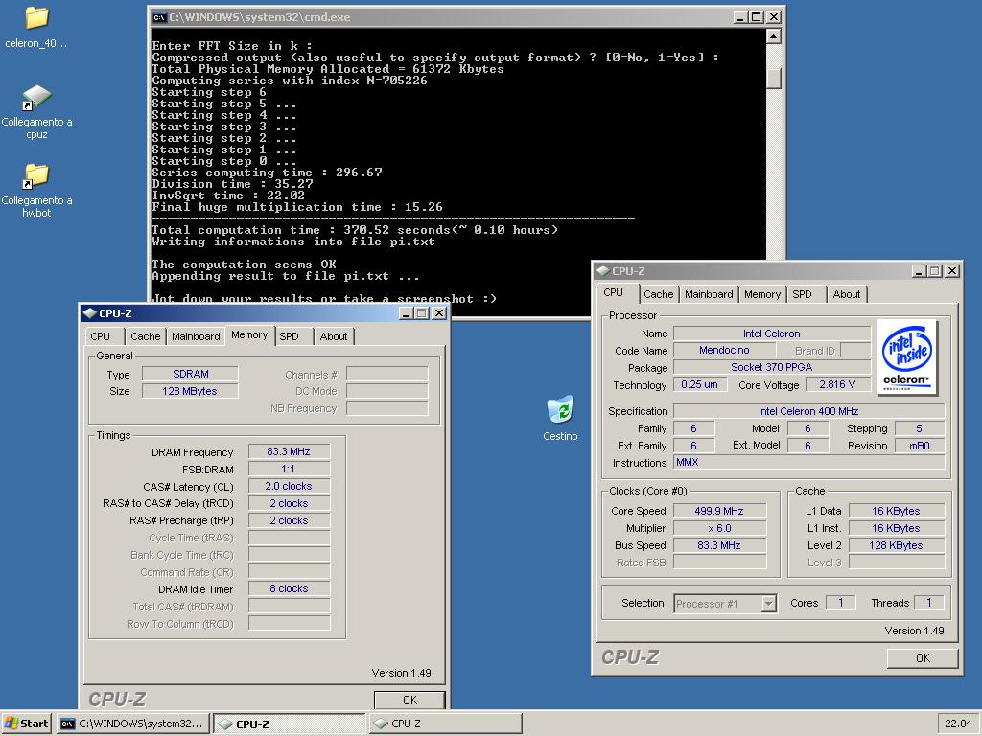
Task: Click the Threads count field
Action: click(928, 603)
